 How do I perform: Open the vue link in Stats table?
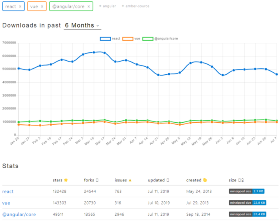click(x=6, y=203)
